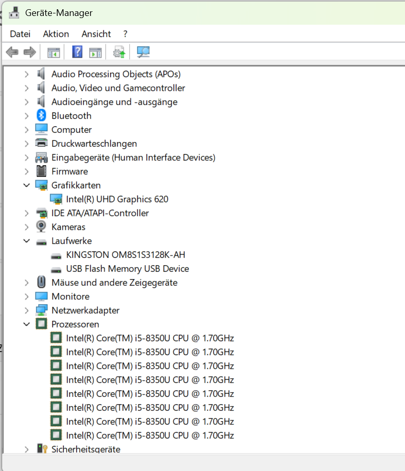Click the Firmware chip icon
This screenshot has height=471, width=405.
41,171
